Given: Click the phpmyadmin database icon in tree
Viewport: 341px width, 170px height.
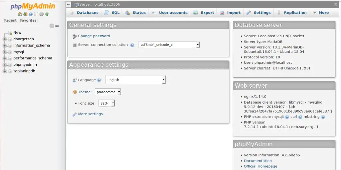Looking at the screenshot, I should coord(10,65).
